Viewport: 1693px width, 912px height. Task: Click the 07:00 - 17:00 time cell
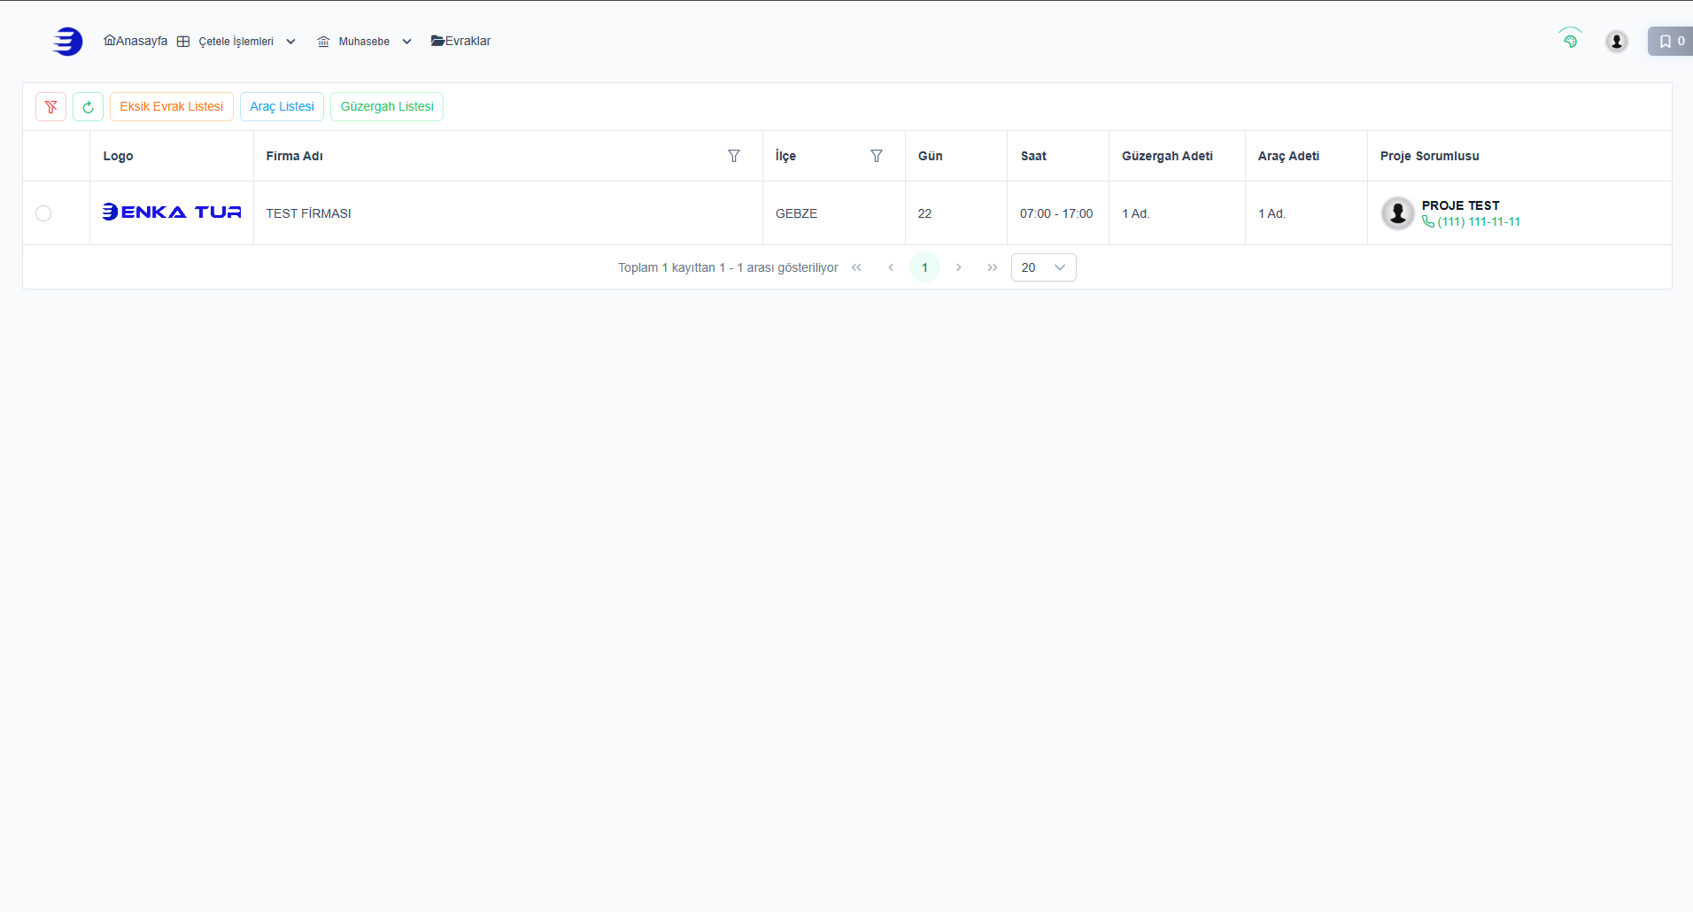(x=1057, y=213)
